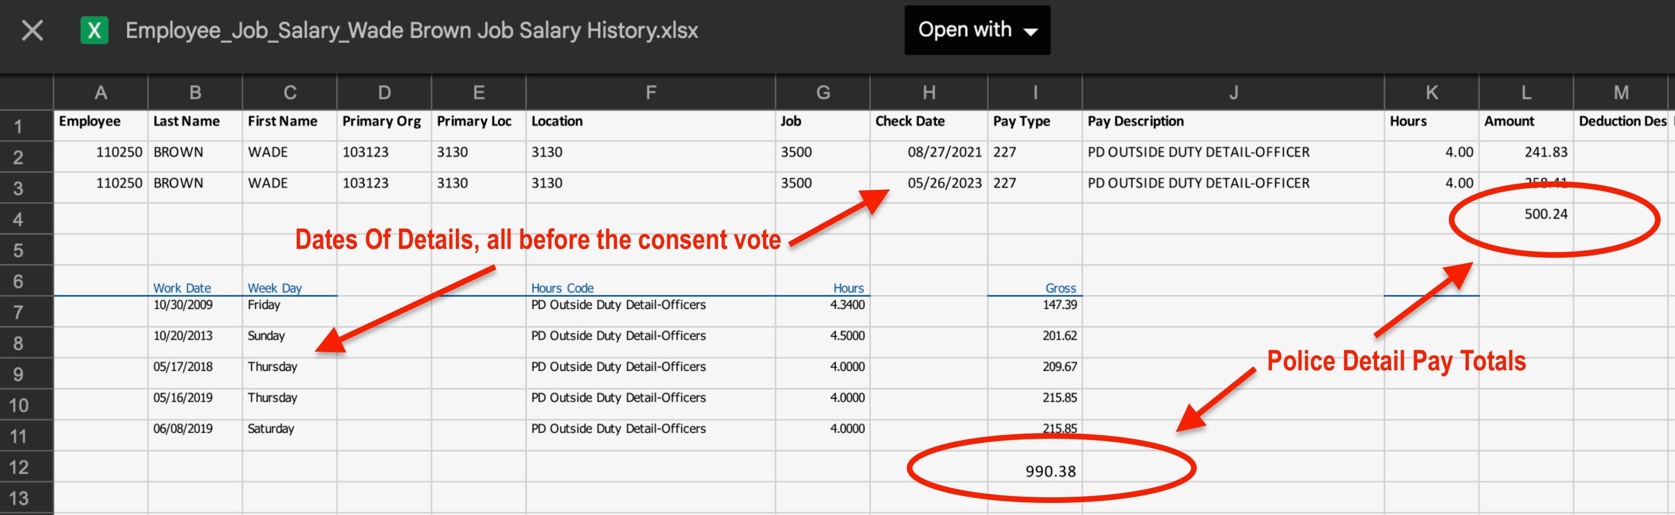Close the file preview with X icon
This screenshot has height=515, width=1675.
[x=32, y=30]
